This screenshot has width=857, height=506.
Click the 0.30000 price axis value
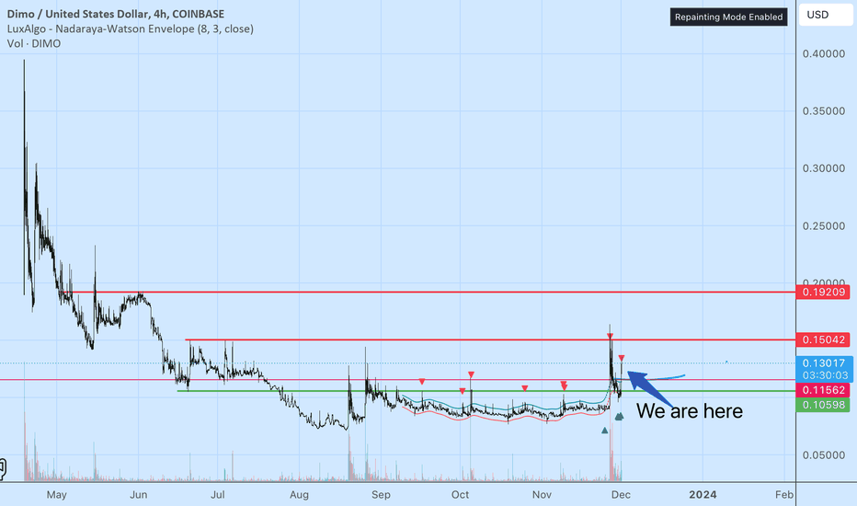coord(824,168)
